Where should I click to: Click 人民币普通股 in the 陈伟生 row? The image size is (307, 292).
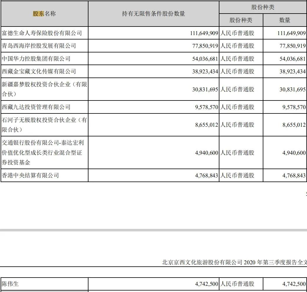237,284
